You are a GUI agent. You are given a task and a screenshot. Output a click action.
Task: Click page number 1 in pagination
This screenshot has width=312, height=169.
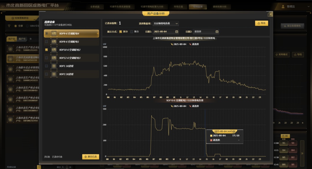pyautogui.click(x=39, y=167)
